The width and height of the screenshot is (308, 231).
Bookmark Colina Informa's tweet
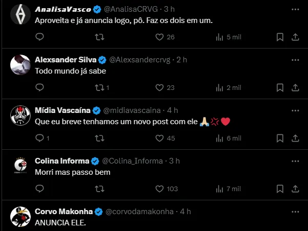pos(280,189)
